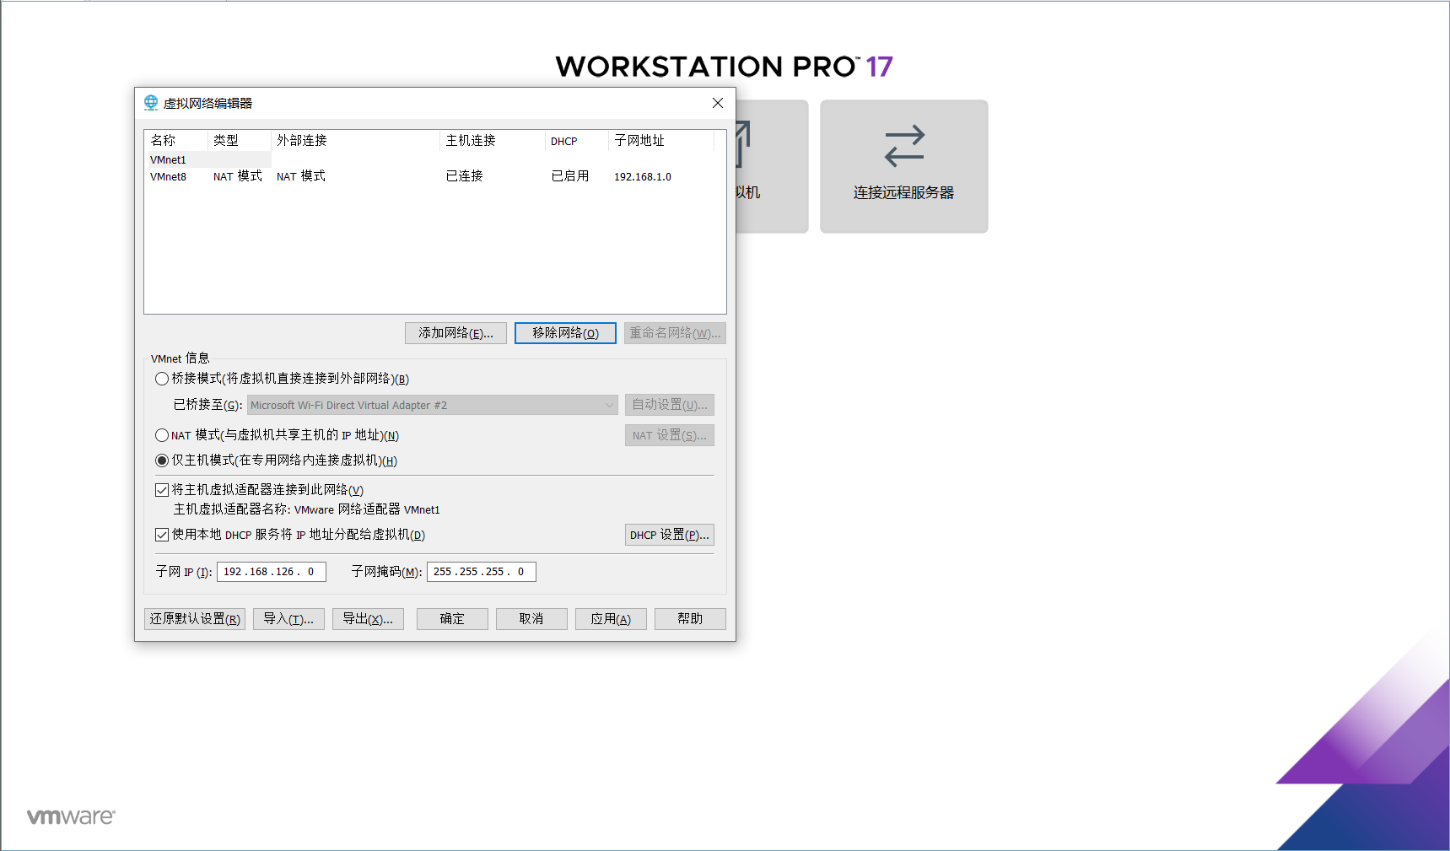Open the bridged-to adapter dropdown

tap(432, 405)
